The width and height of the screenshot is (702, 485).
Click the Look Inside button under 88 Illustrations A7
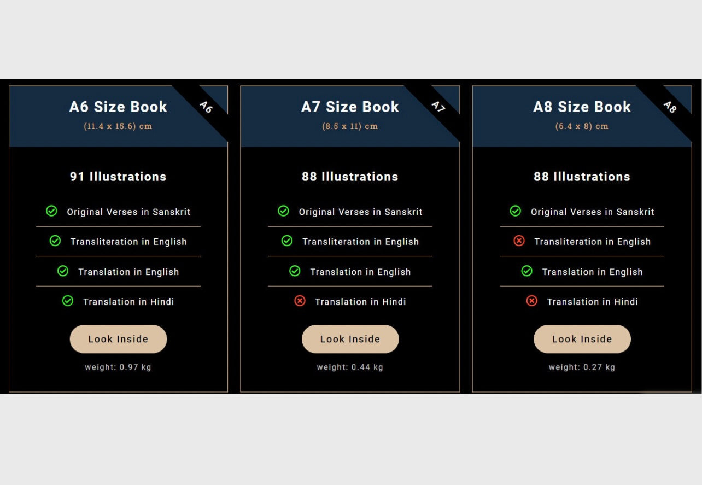(x=350, y=339)
